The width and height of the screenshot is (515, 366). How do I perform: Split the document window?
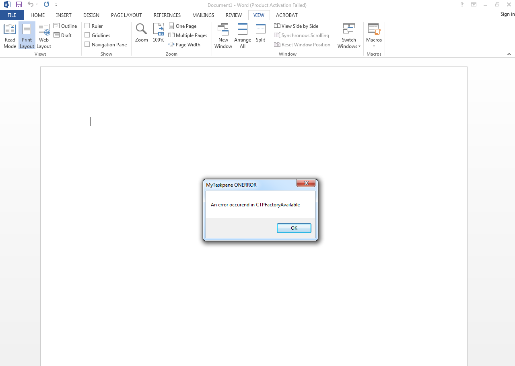[260, 35]
